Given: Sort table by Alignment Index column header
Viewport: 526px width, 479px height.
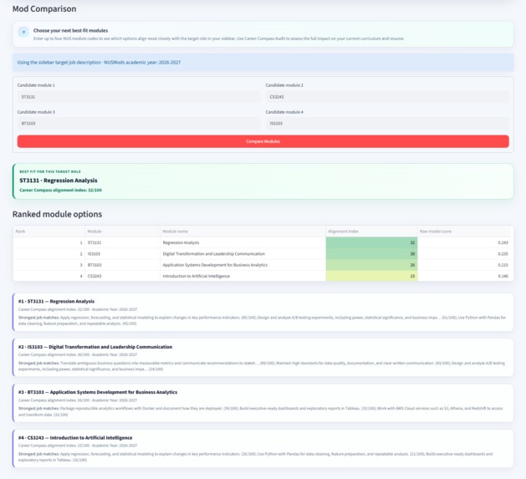Looking at the screenshot, I should pyautogui.click(x=371, y=232).
